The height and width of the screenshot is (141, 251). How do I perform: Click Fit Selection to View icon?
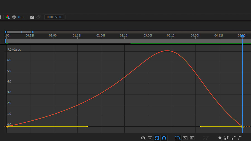185,138
